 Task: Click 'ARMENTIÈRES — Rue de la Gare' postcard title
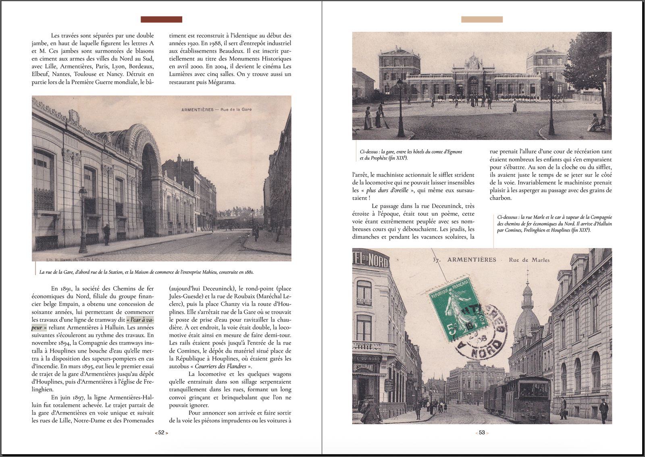click(x=216, y=110)
